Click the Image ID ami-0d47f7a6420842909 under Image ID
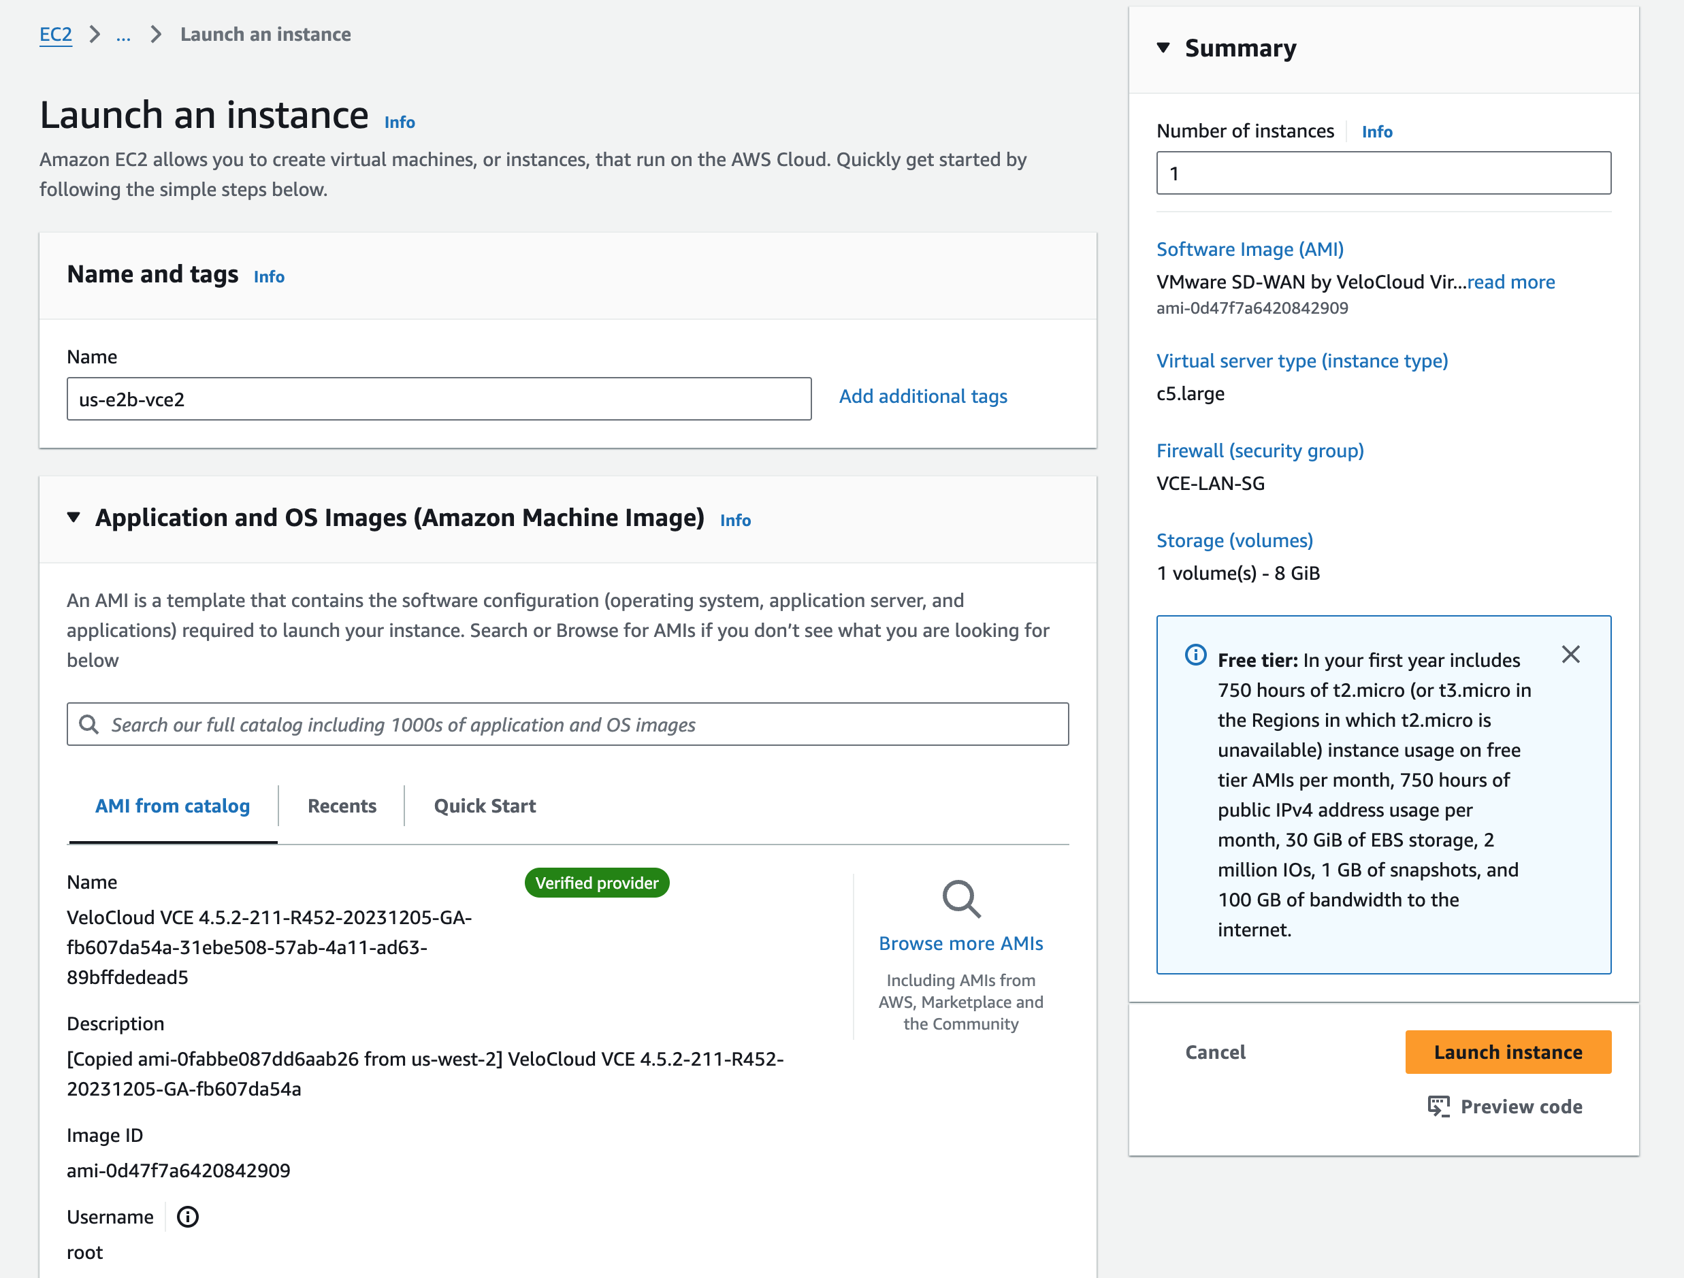This screenshot has width=1684, height=1278. click(x=179, y=1170)
